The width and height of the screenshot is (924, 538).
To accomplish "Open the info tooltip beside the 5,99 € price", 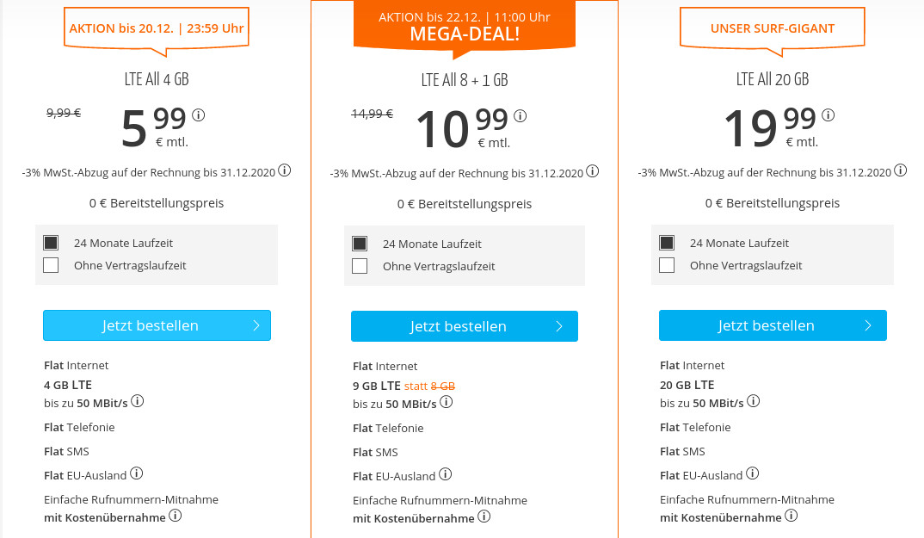I will [x=199, y=114].
